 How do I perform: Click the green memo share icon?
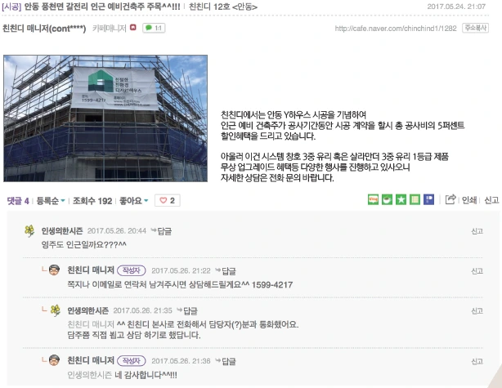click(x=415, y=200)
